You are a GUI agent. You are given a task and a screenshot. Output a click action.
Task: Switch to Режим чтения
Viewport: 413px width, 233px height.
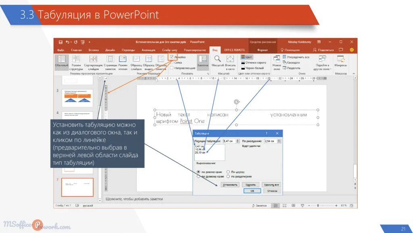pyautogui.click(x=123, y=62)
